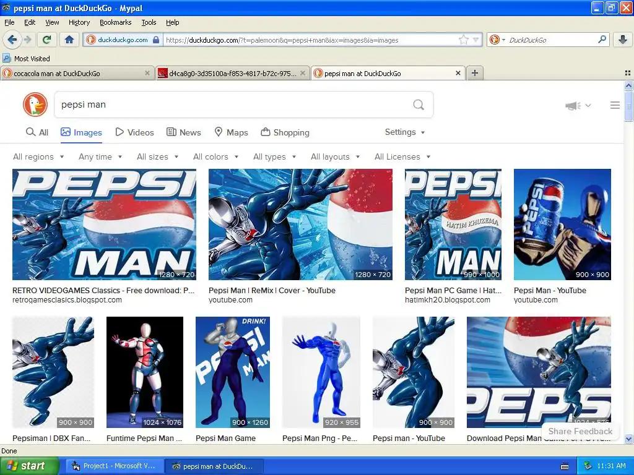
Task: Click the tab groups grid icon
Action: (628, 73)
